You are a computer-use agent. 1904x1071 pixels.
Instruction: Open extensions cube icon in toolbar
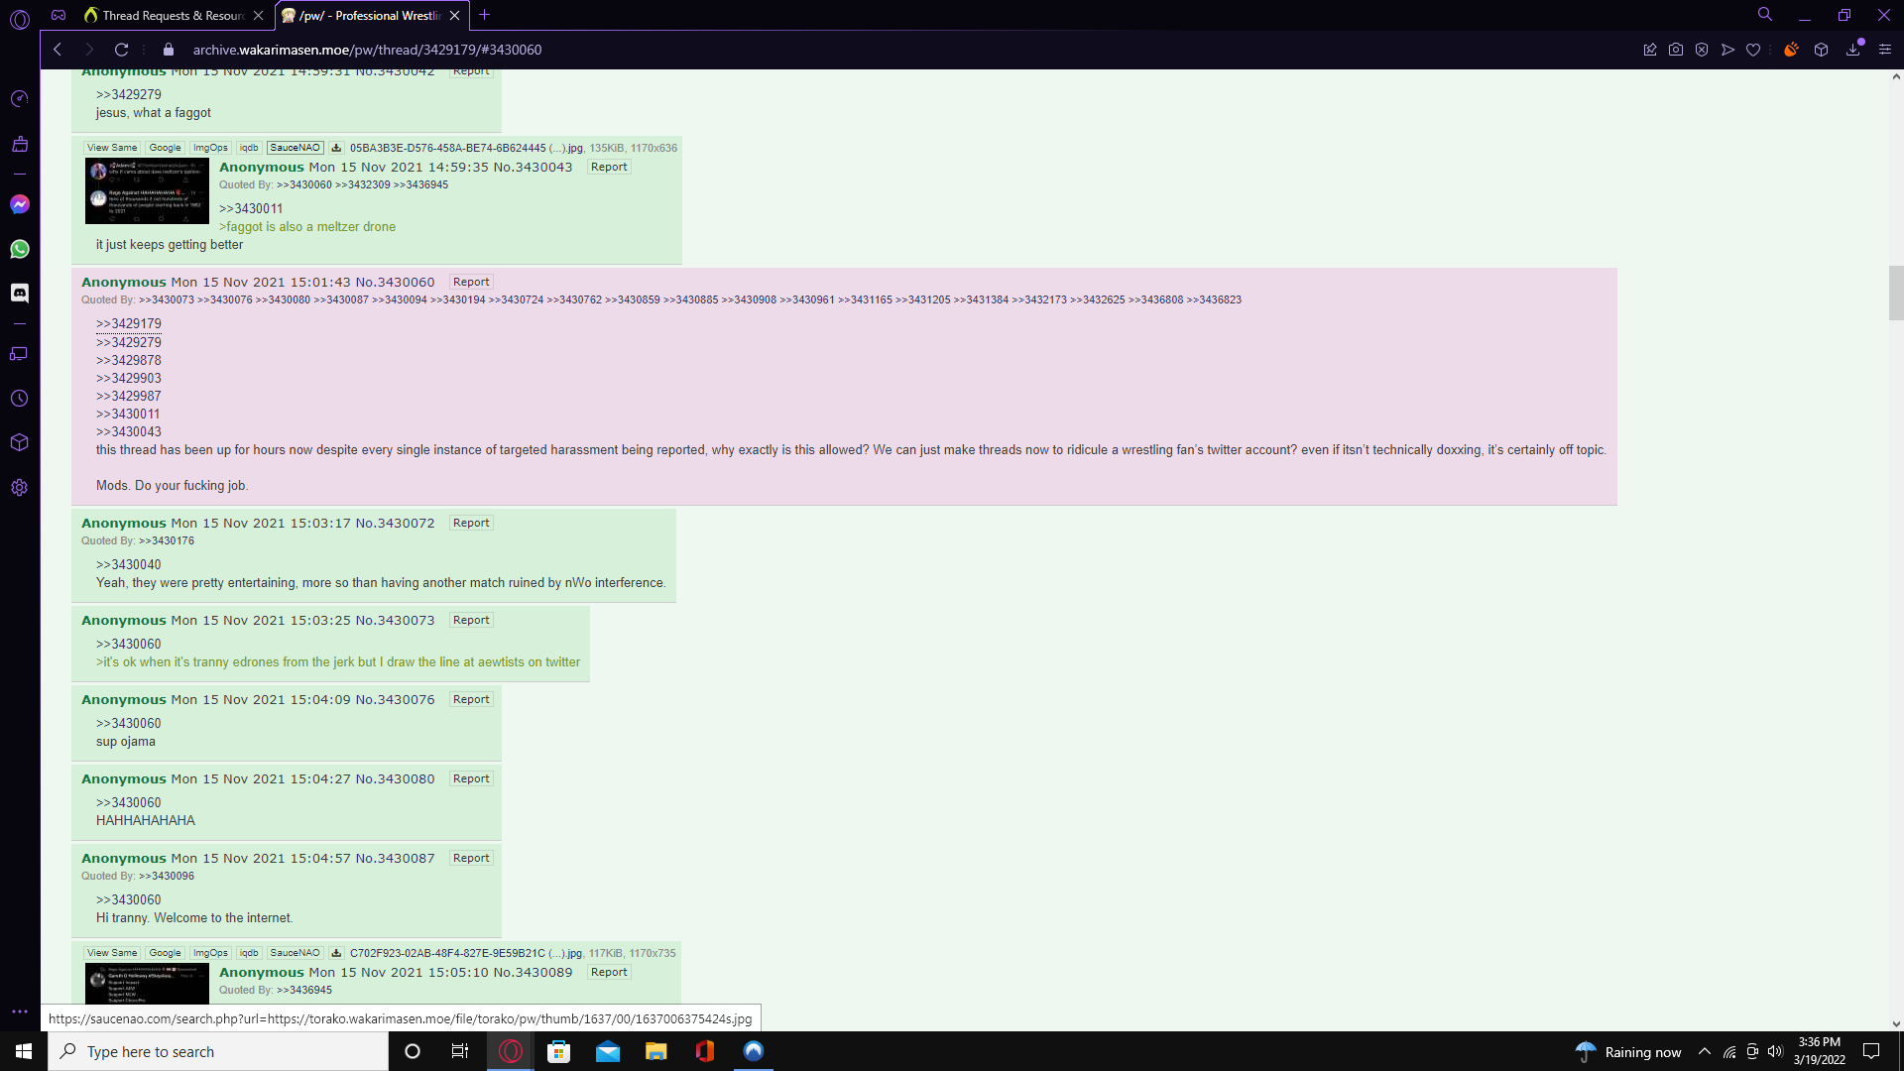click(1822, 50)
